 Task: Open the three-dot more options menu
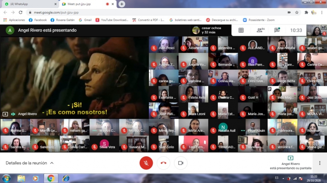[x=320, y=163]
